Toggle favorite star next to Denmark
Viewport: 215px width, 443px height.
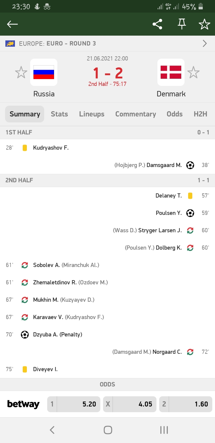coord(193,73)
